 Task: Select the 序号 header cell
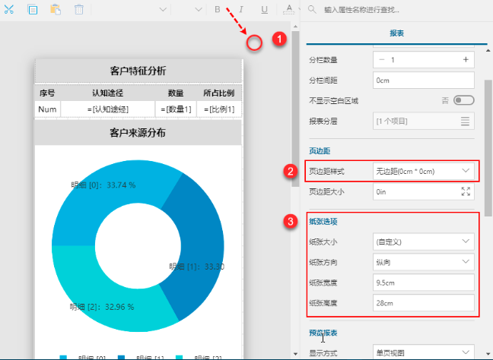pos(47,93)
